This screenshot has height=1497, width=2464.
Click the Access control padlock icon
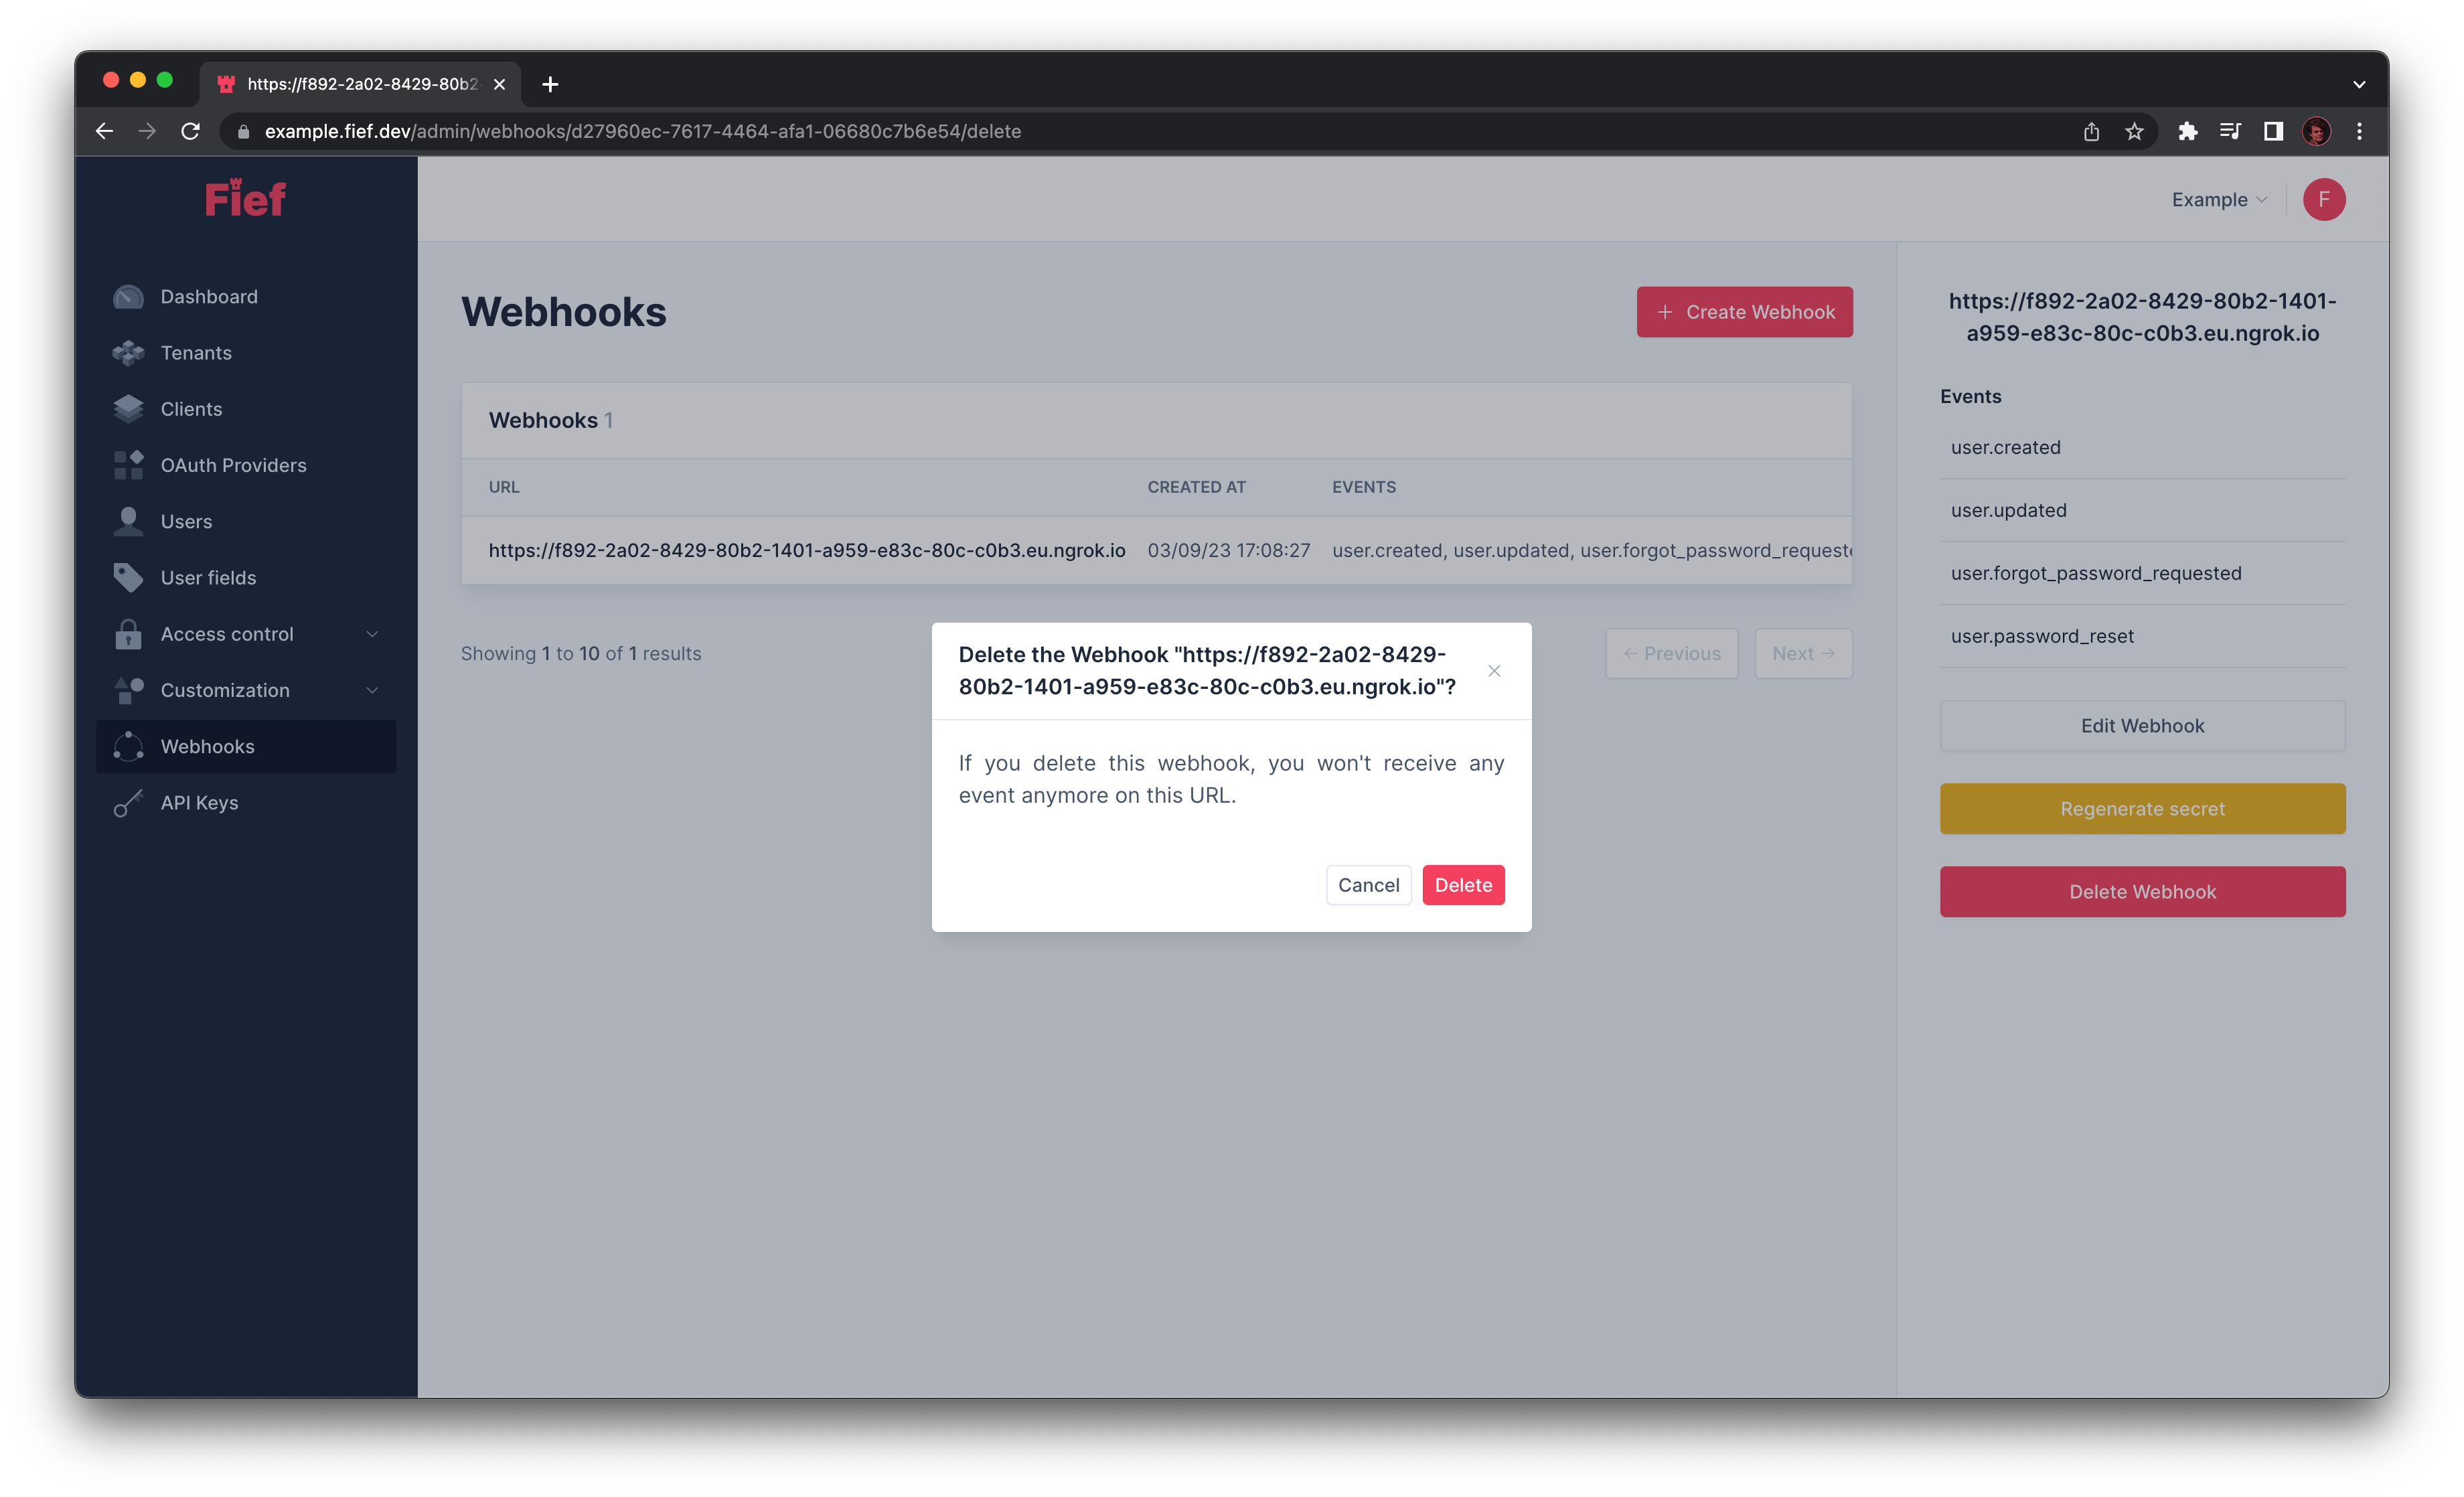tap(128, 633)
